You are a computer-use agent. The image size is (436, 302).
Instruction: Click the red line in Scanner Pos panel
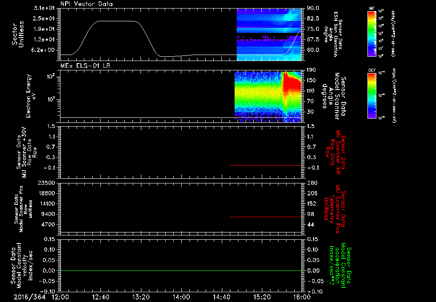[265, 217]
